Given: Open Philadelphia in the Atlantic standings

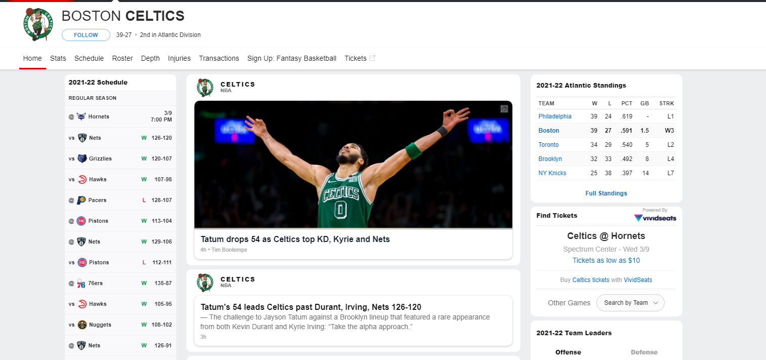Looking at the screenshot, I should tap(555, 116).
